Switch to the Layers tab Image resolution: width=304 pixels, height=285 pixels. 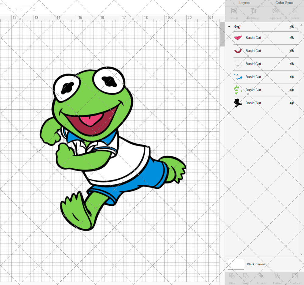pyautogui.click(x=244, y=3)
